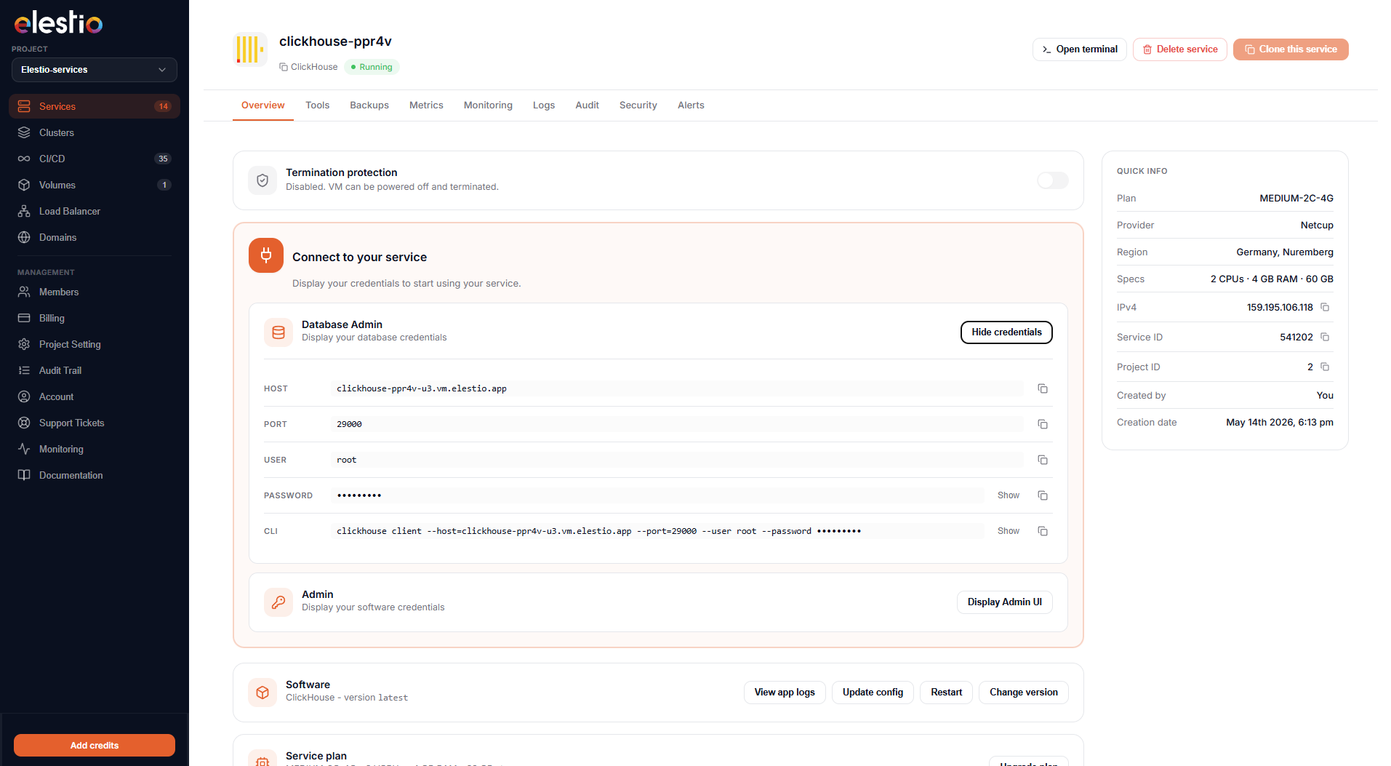Click the Running status badge
Screen dimensions: 1391x766
(372, 67)
